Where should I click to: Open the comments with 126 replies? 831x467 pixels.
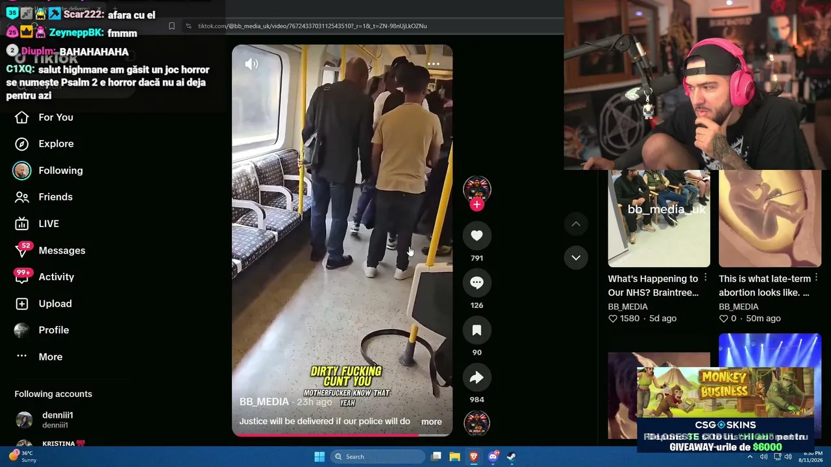[x=477, y=283]
